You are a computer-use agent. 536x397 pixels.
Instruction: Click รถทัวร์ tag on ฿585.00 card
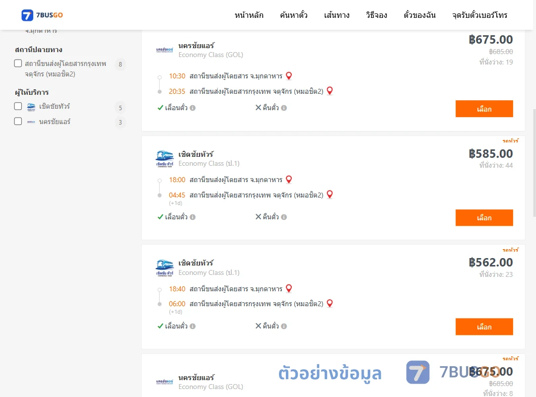pyautogui.click(x=510, y=140)
